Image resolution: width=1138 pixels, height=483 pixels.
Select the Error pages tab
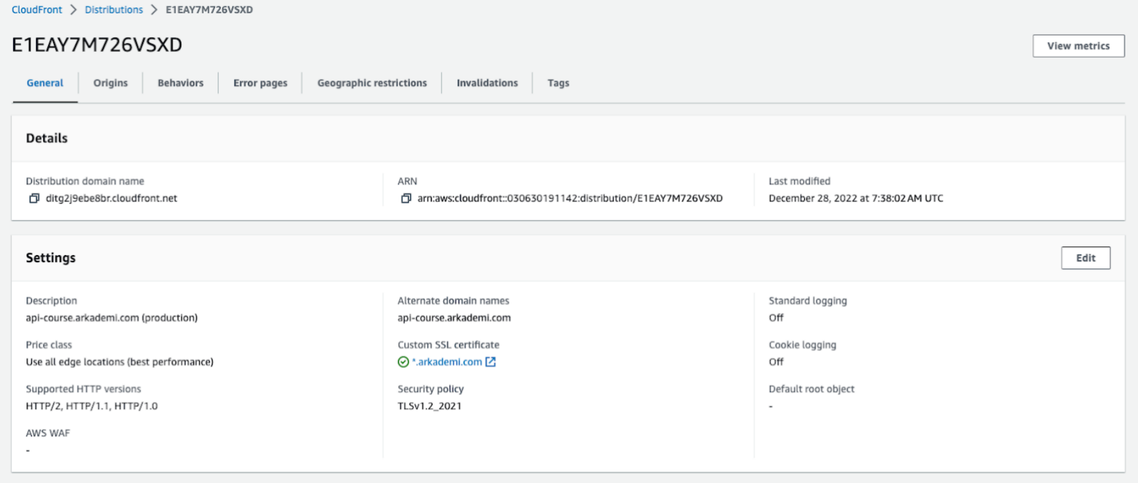(260, 83)
